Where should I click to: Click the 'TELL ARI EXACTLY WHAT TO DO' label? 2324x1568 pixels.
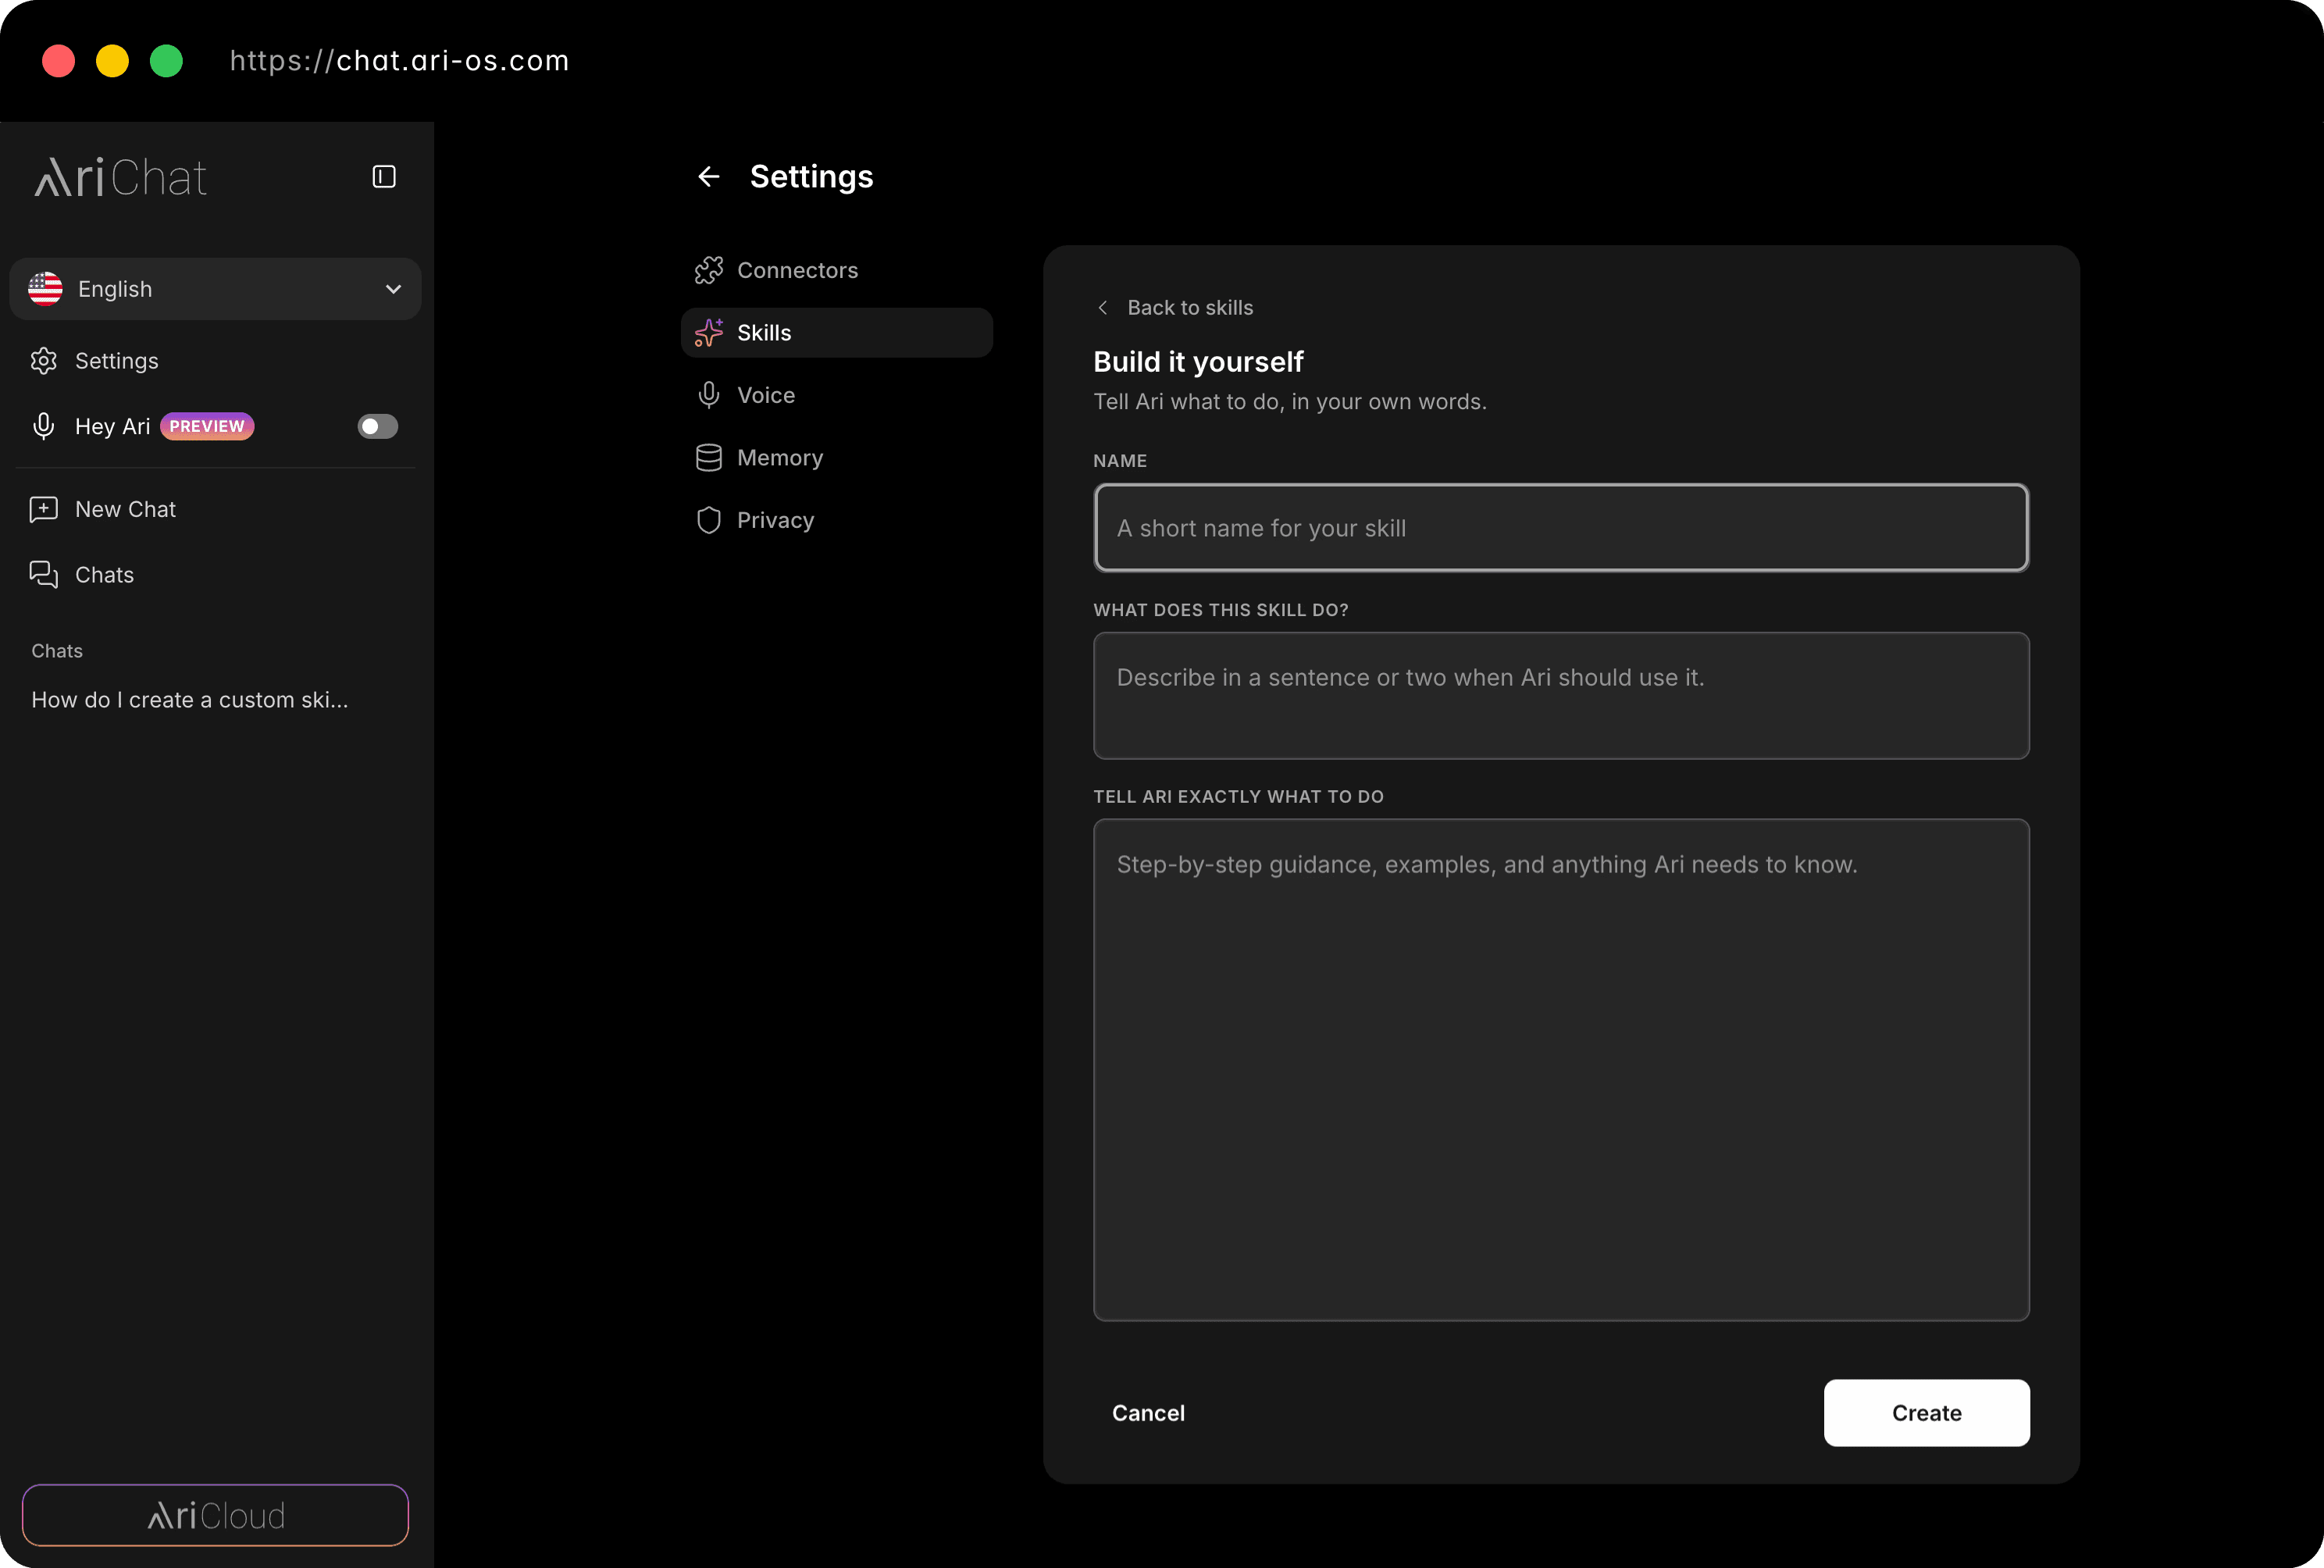[1238, 797]
